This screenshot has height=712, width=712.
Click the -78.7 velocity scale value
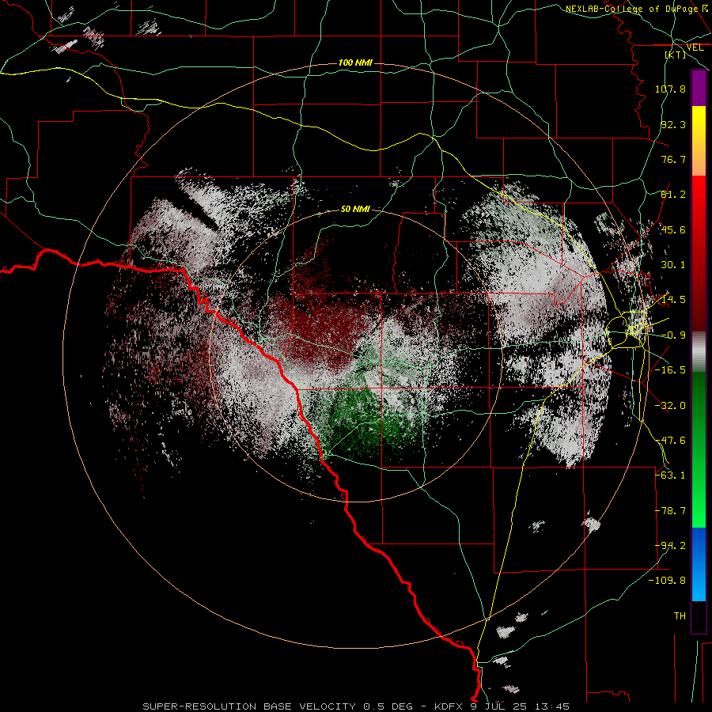coord(670,511)
